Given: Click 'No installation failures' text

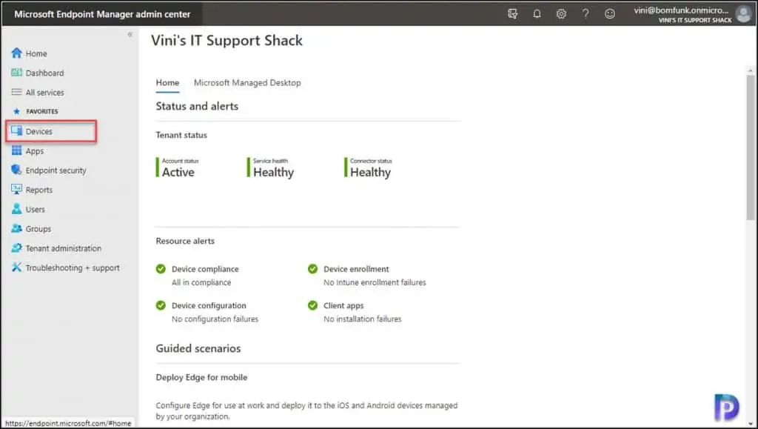Looking at the screenshot, I should (x=362, y=319).
